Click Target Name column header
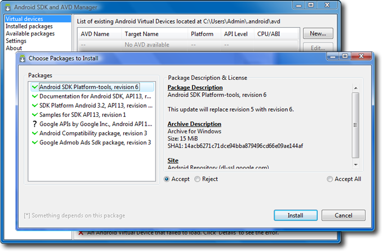The image size is (383, 252). point(155,34)
